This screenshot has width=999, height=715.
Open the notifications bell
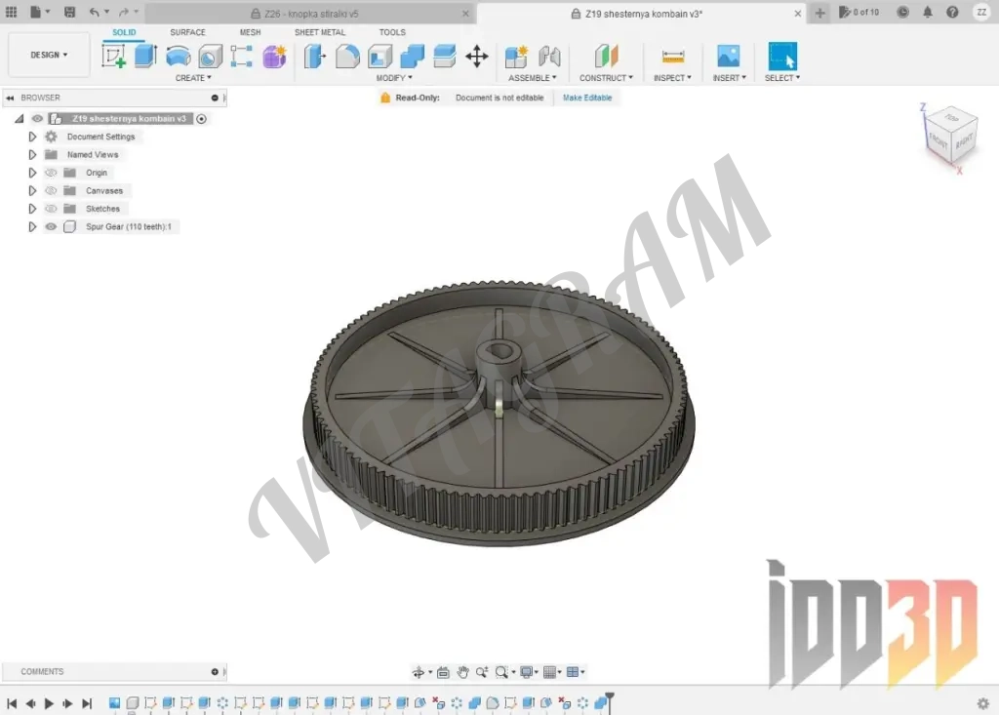coord(927,13)
